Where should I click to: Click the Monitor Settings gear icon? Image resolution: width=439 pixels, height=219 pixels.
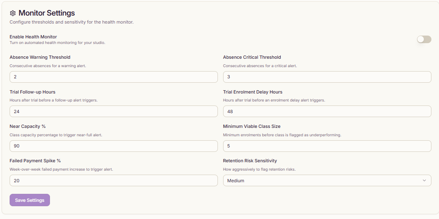click(x=13, y=13)
